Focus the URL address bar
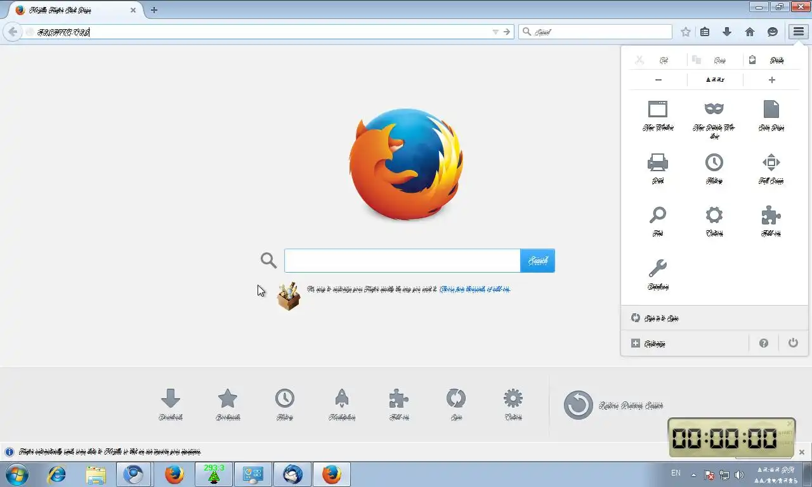This screenshot has width=812, height=487. pyautogui.click(x=260, y=32)
